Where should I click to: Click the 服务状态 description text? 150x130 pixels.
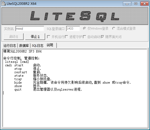(40, 76)
